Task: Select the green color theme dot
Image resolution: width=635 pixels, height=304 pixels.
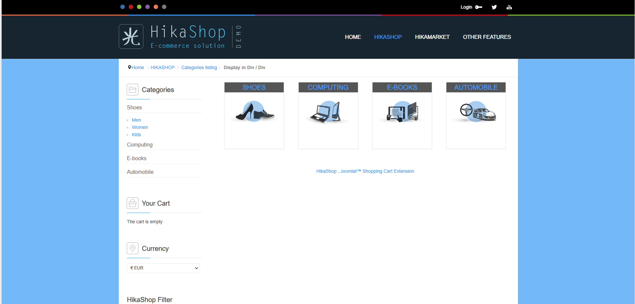Action: pos(139,7)
